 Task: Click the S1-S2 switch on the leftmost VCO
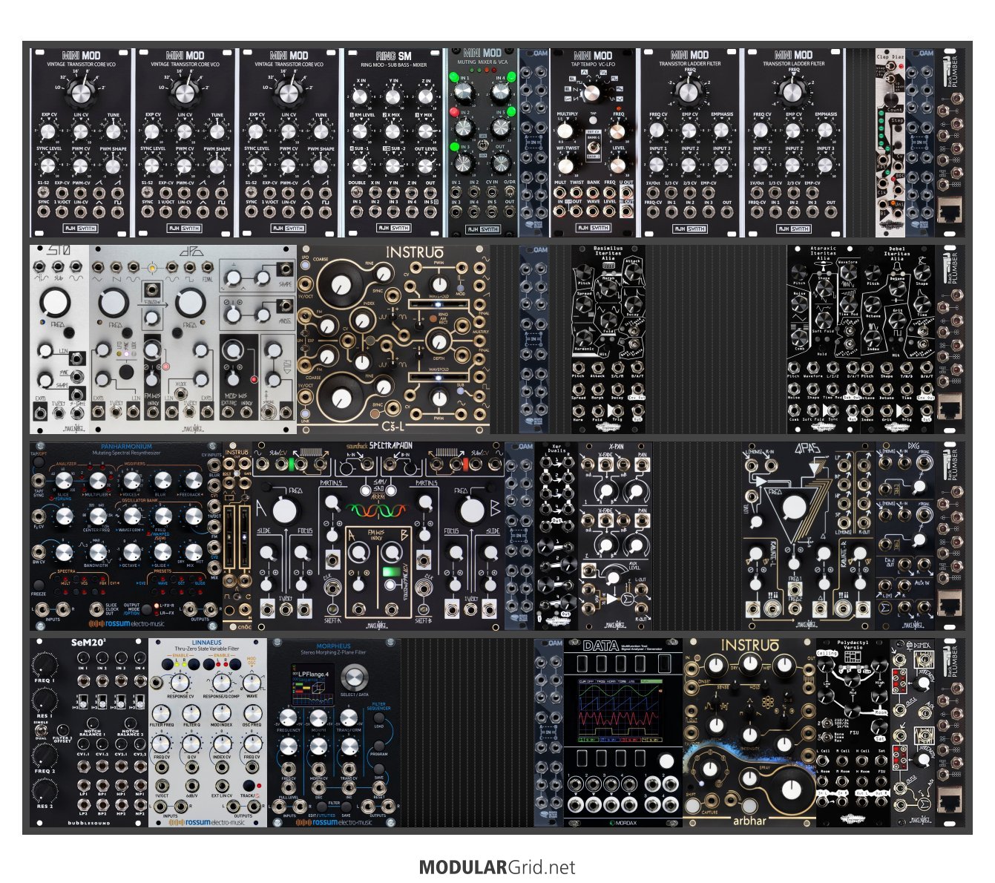pos(44,191)
